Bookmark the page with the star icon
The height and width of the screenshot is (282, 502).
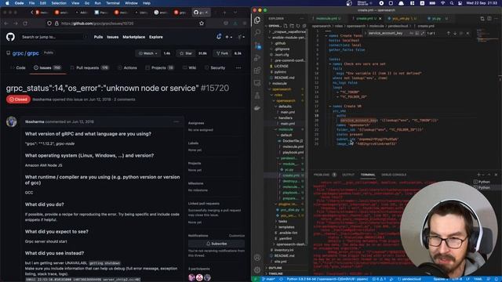tap(202, 23)
